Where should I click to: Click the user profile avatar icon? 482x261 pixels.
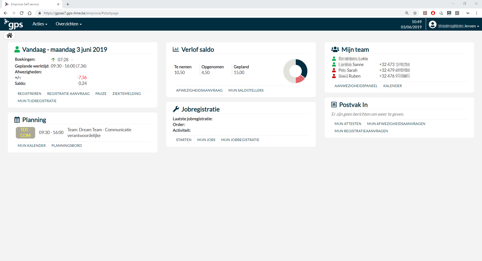432,24
